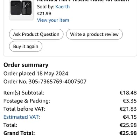Click the bold Grand Total amount
The height and width of the screenshot is (140, 140).
pyautogui.click(x=128, y=133)
